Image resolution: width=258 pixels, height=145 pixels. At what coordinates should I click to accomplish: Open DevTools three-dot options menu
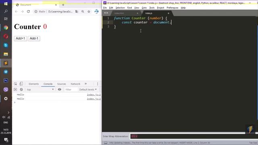98,84
